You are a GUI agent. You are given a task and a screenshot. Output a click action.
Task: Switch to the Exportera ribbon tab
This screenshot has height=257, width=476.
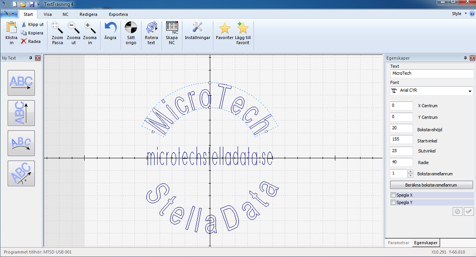118,14
